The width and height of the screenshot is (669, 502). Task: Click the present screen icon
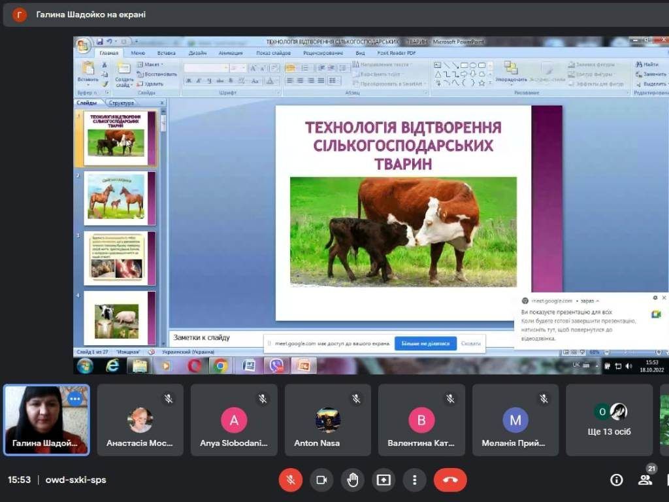(383, 480)
